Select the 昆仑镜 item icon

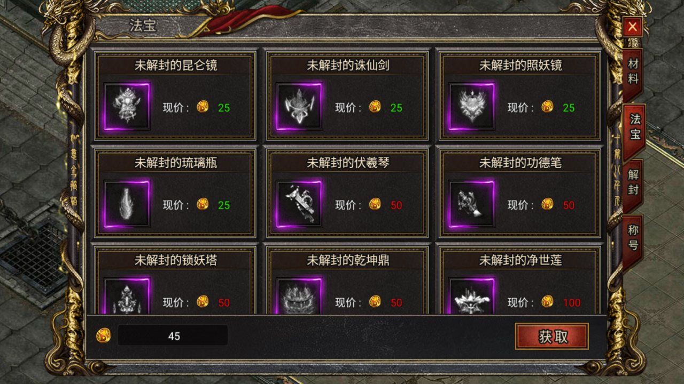[x=127, y=106]
